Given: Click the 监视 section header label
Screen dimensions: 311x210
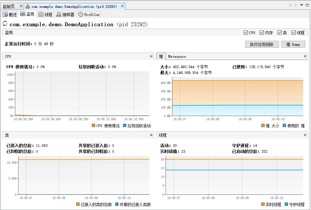Looking at the screenshot, I should point(9,33).
